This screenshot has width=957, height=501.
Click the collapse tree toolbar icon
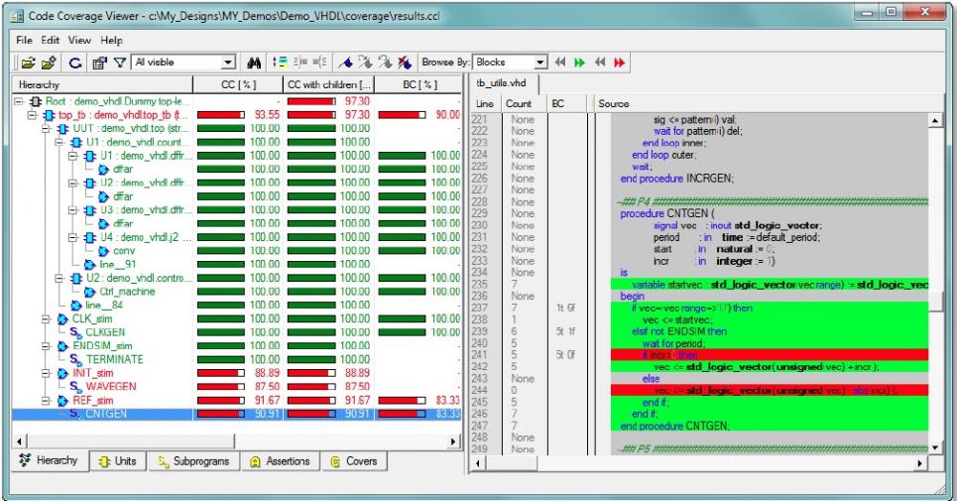tap(319, 63)
